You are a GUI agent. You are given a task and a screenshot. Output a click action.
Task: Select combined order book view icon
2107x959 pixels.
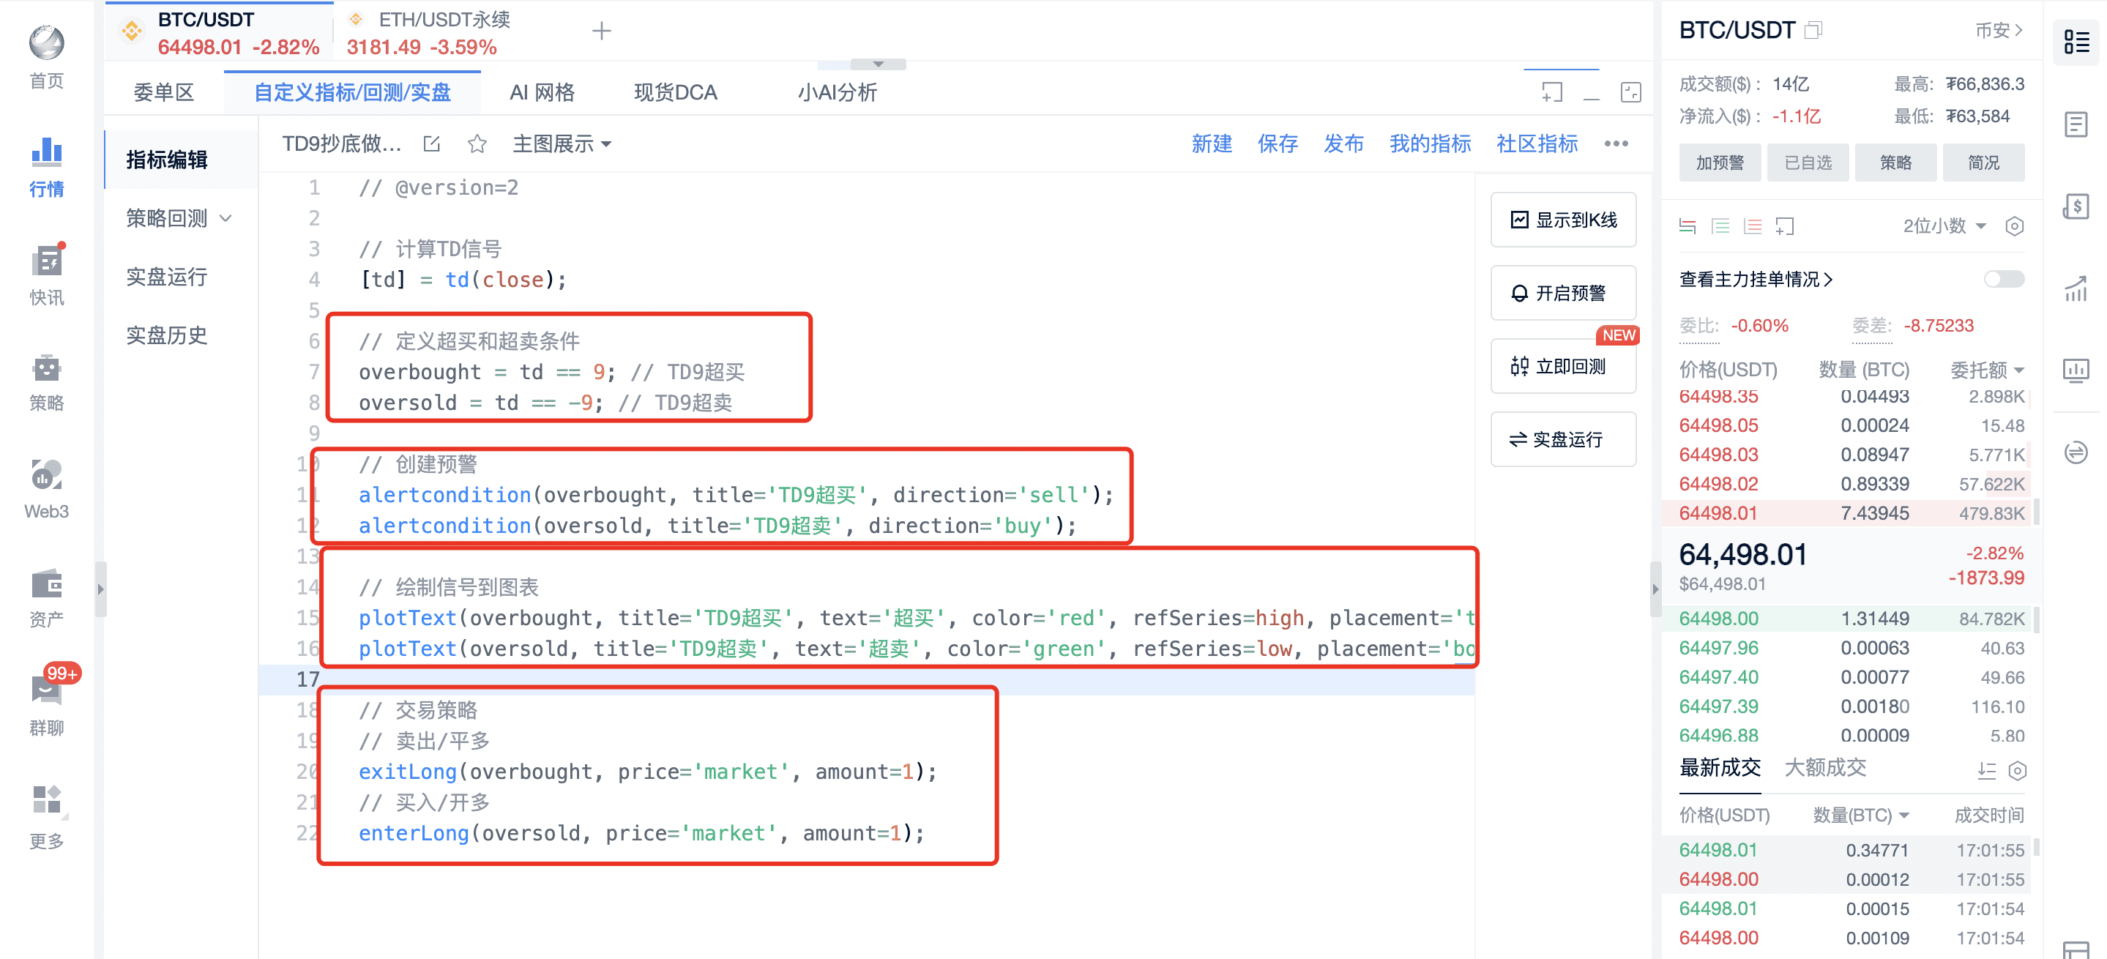tap(1687, 225)
